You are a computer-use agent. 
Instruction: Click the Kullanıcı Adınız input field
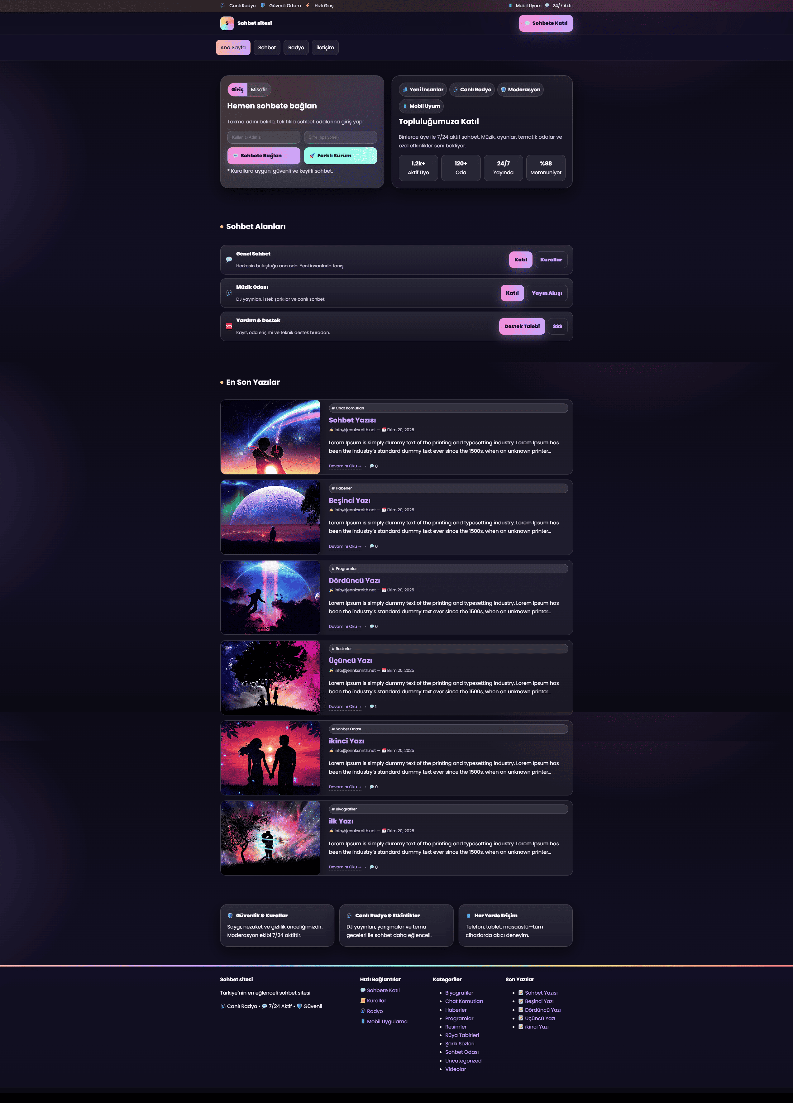(263, 137)
